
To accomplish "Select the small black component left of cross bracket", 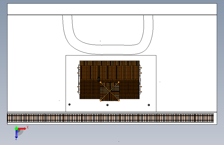I will [99, 79].
